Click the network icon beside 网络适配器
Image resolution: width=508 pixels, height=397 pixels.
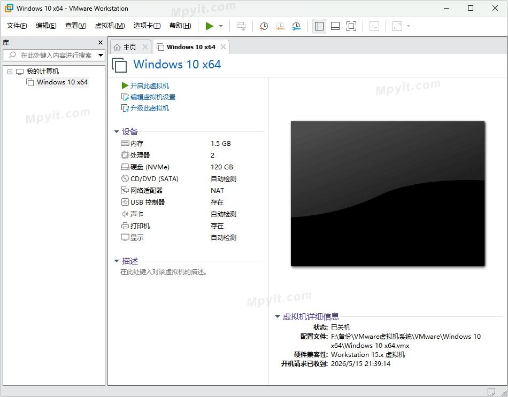coord(125,190)
